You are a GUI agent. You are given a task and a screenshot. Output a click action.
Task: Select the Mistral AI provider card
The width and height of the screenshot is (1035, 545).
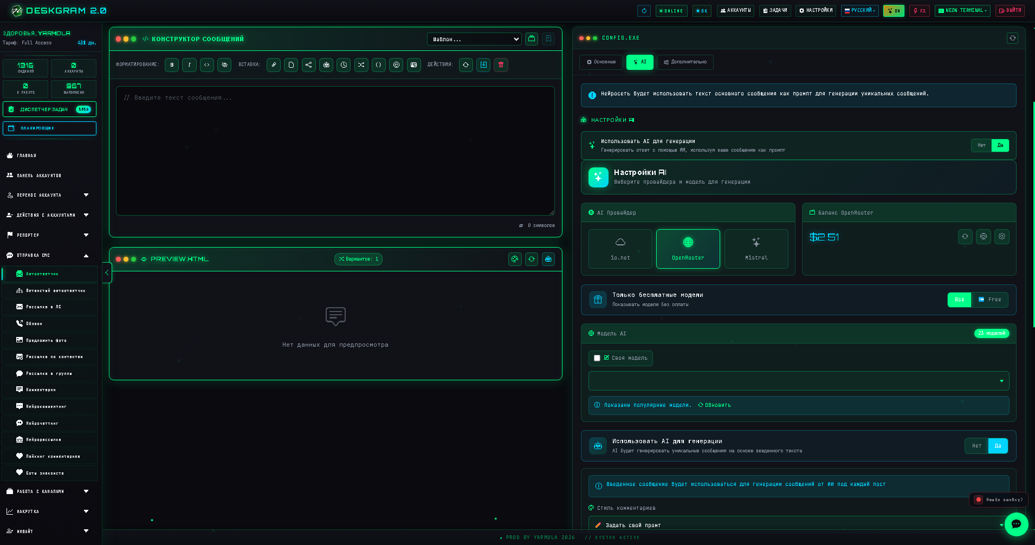[x=756, y=249]
